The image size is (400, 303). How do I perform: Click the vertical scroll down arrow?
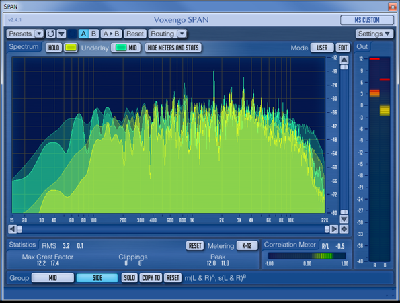click(344, 219)
